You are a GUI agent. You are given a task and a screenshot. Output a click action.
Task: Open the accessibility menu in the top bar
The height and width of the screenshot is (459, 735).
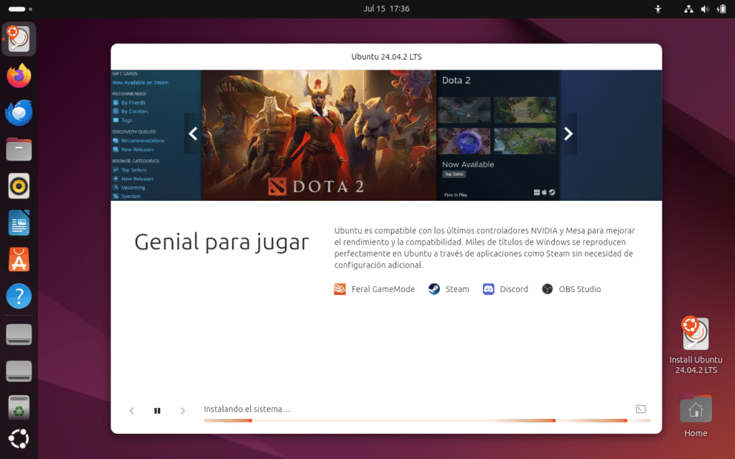(x=658, y=9)
